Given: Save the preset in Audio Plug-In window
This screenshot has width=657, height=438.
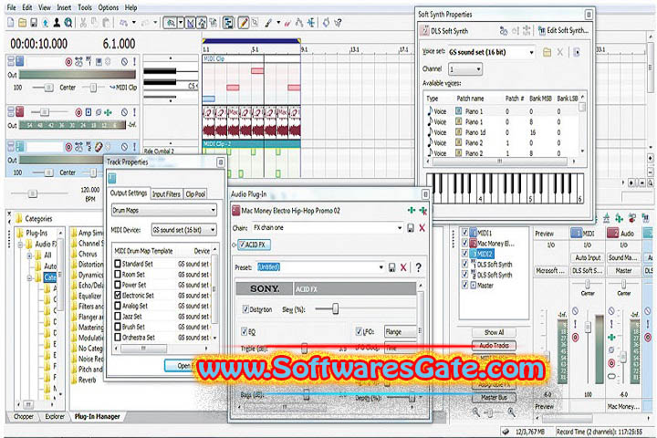Looking at the screenshot, I should tap(391, 267).
